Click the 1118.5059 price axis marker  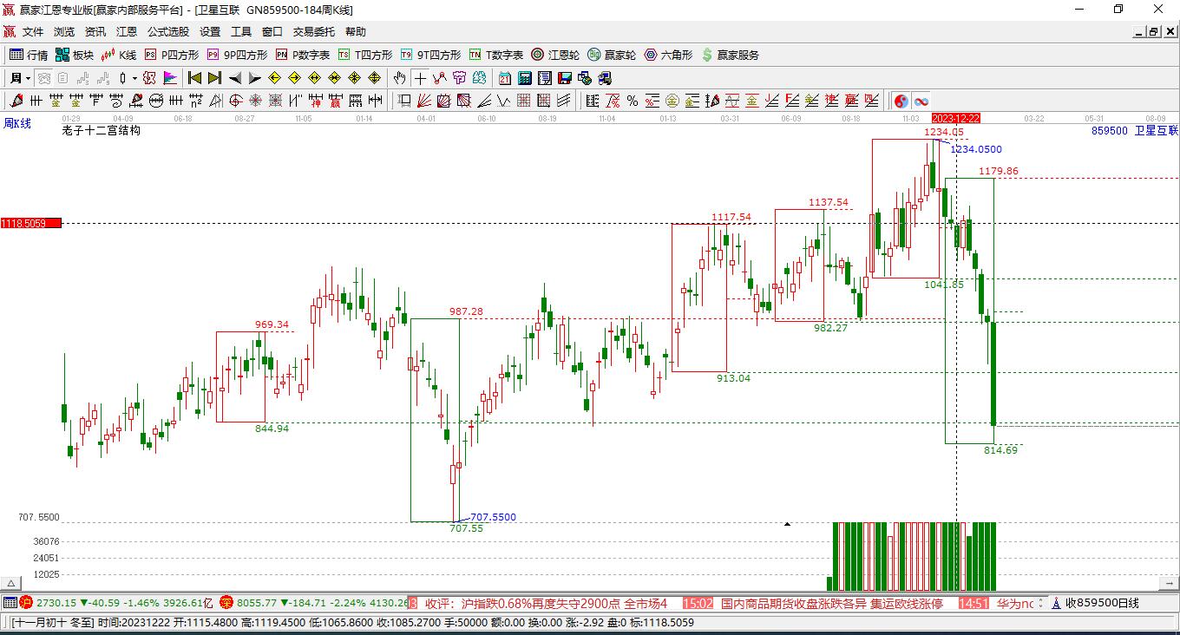[30, 223]
